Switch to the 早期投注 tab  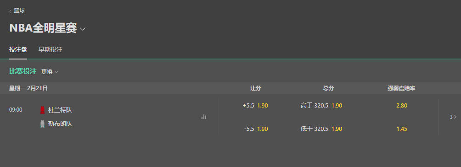(51, 50)
